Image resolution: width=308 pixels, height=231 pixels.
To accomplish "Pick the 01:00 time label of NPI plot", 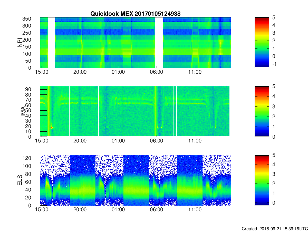I will [118, 72].
